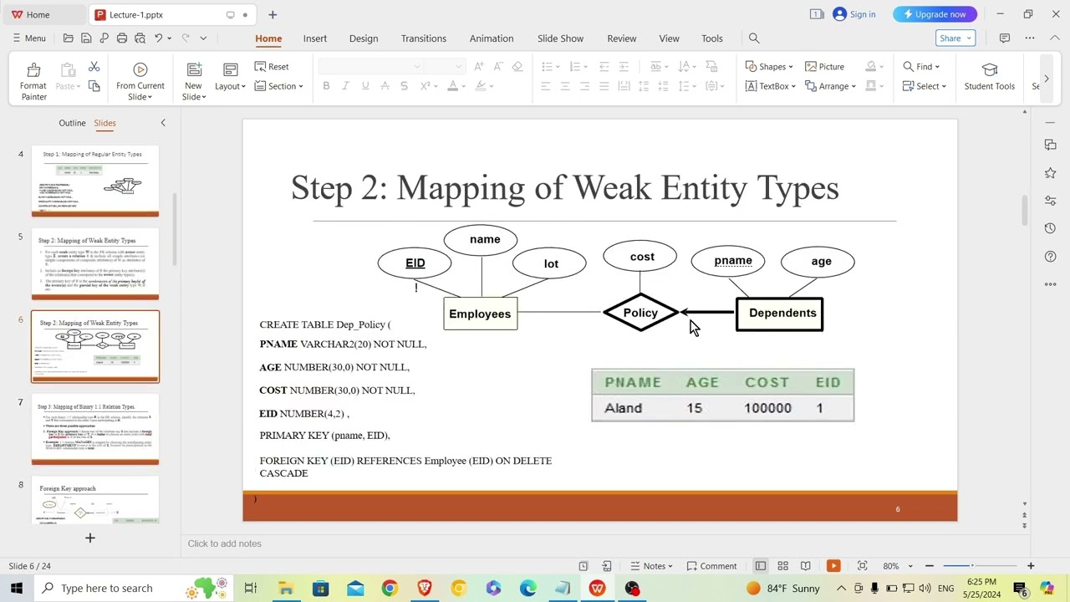Open the comments panel icon near Share
The height and width of the screenshot is (602, 1070).
pyautogui.click(x=1005, y=38)
